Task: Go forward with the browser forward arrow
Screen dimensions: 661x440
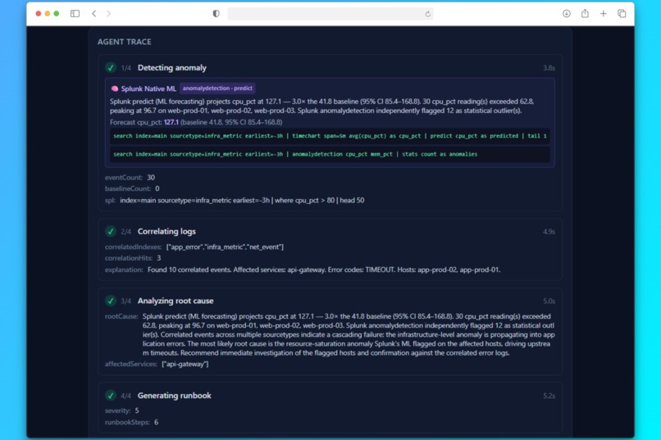Action: tap(109, 13)
